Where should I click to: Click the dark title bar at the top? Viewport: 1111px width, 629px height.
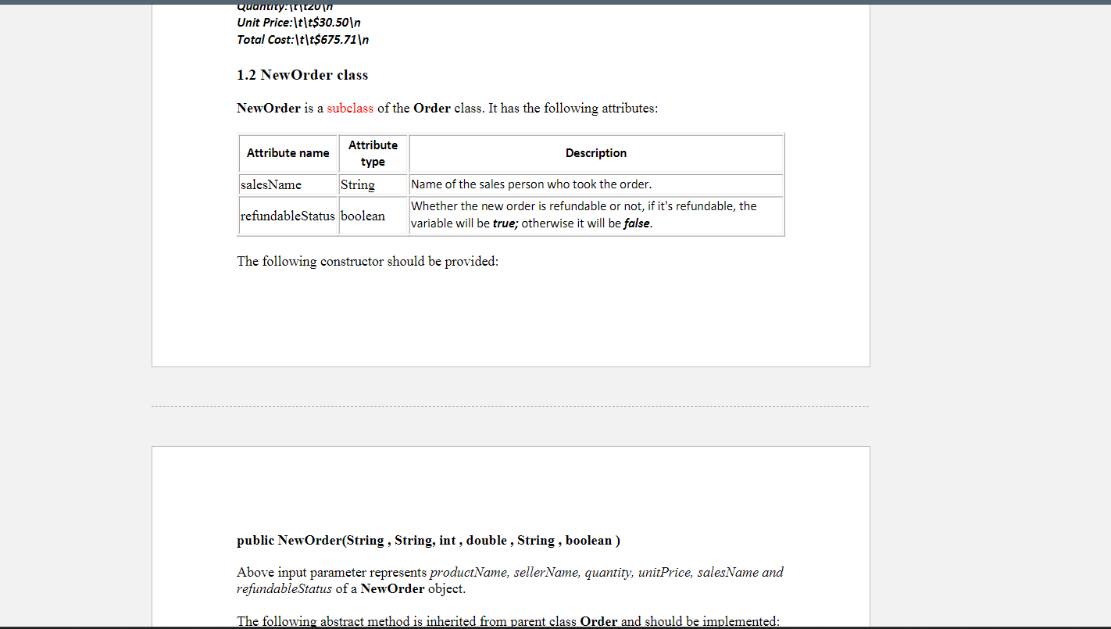pos(555,5)
